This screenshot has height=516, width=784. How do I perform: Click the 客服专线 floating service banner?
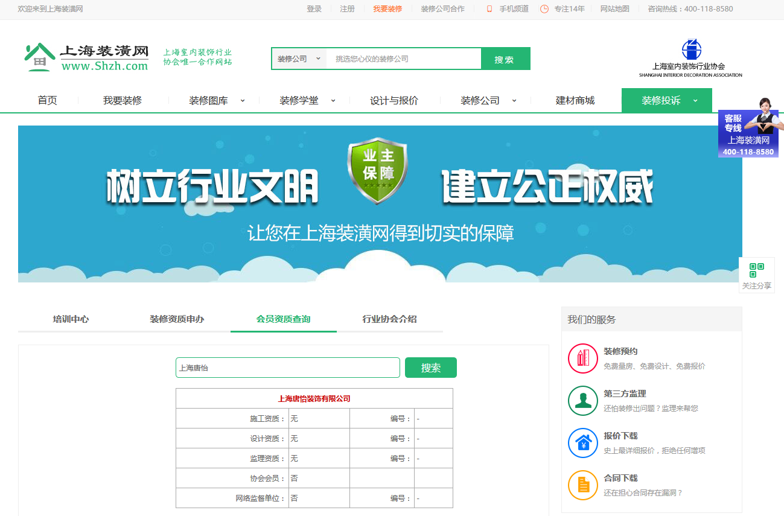click(x=748, y=134)
